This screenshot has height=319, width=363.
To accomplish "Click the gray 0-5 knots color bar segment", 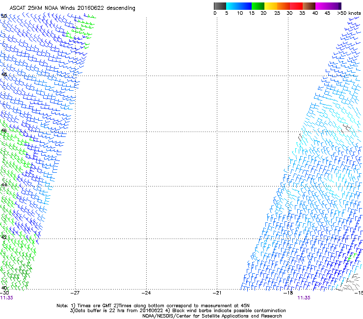I will coord(220,6).
